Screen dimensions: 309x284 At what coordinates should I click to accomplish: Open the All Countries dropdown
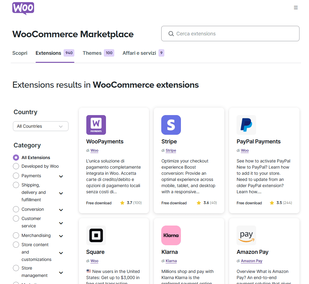point(41,126)
